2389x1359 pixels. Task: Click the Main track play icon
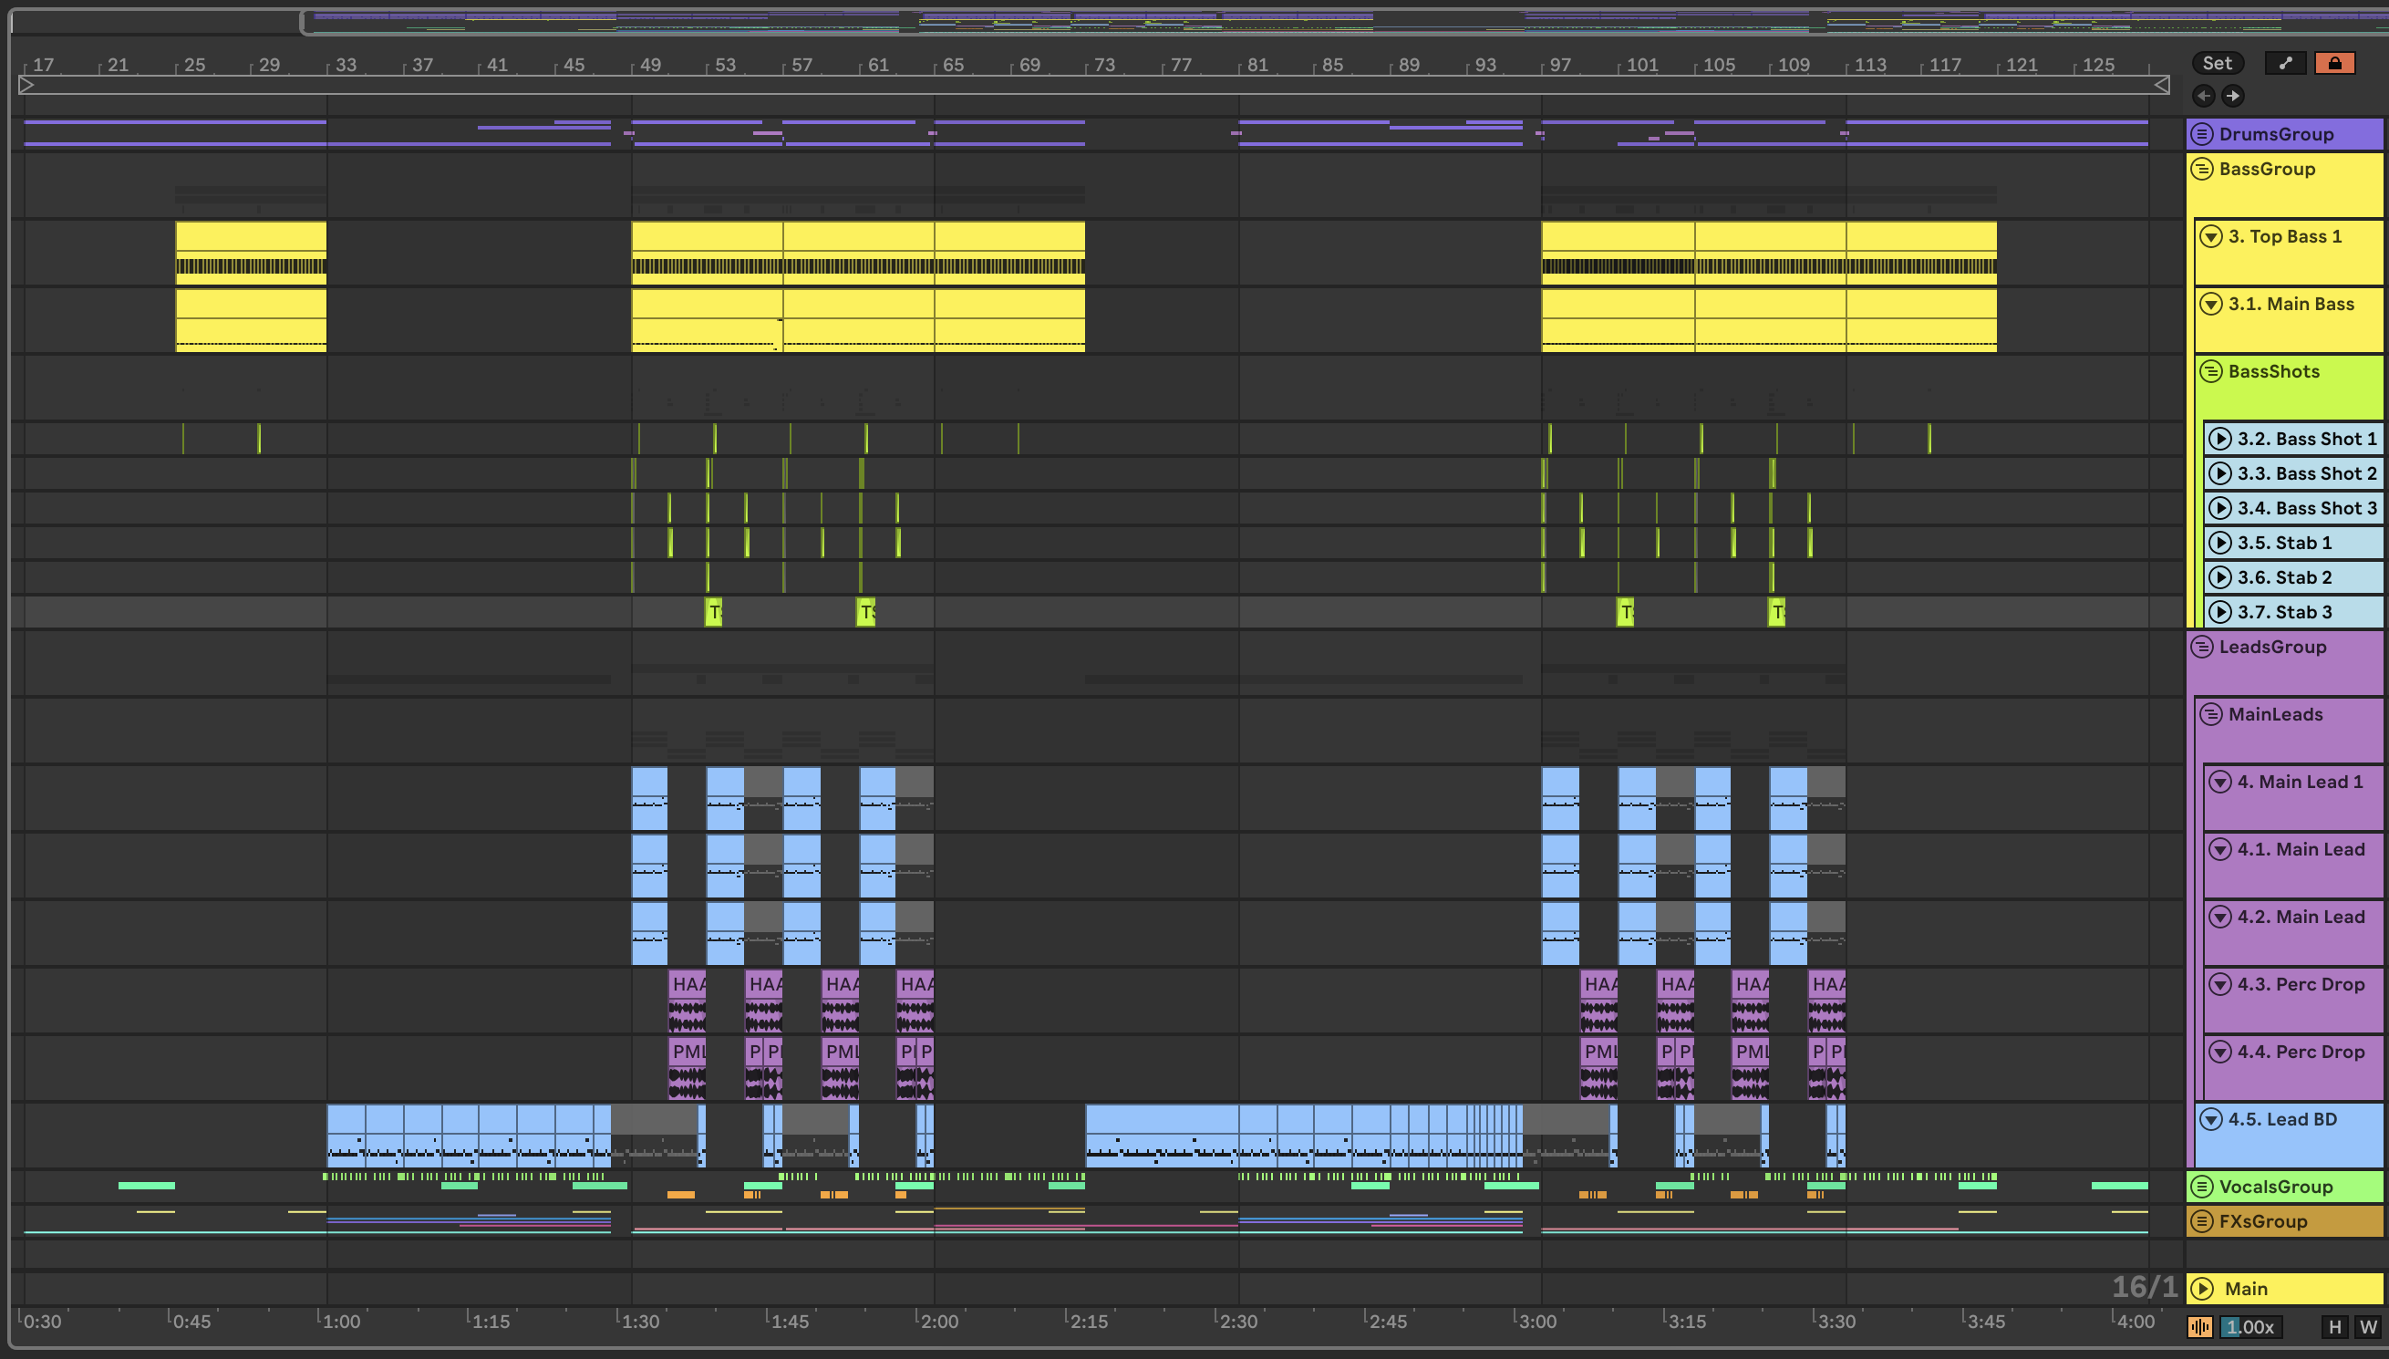coord(2201,1288)
